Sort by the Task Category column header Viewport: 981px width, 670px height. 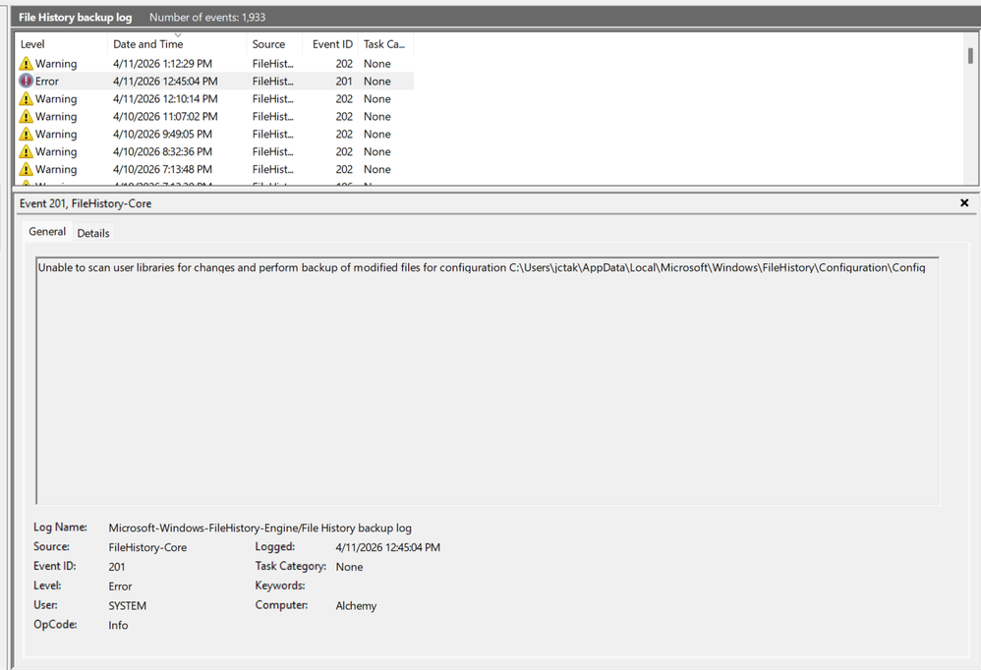tap(385, 44)
